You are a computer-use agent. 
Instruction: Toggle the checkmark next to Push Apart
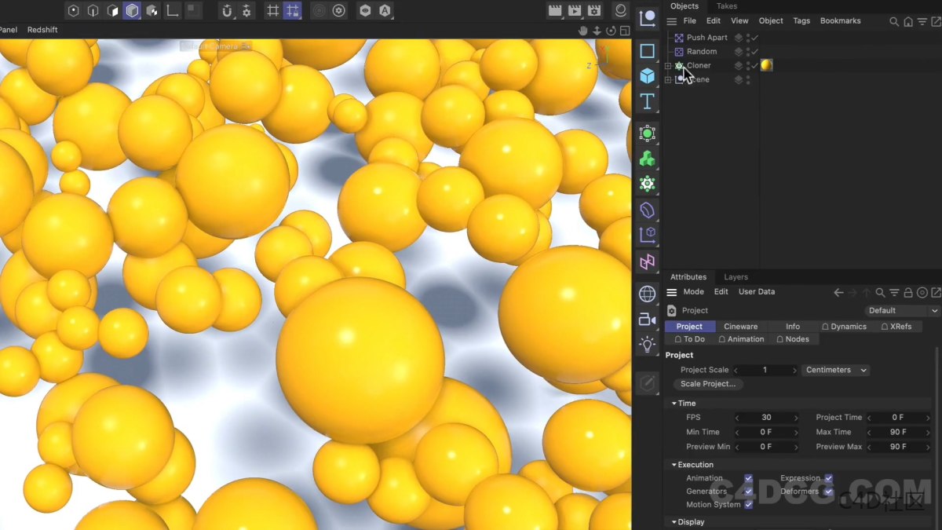click(755, 37)
